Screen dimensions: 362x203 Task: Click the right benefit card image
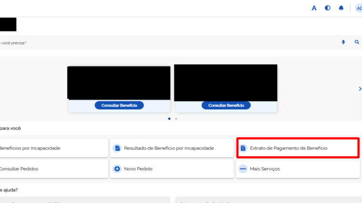[x=225, y=82]
